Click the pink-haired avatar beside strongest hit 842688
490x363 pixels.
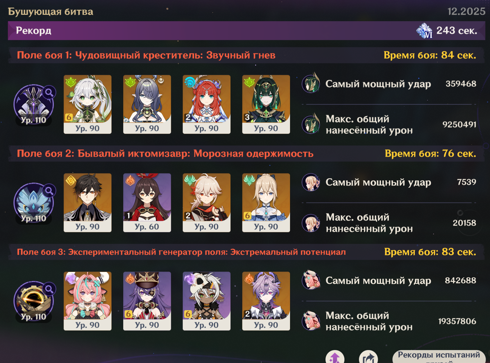coord(311,280)
